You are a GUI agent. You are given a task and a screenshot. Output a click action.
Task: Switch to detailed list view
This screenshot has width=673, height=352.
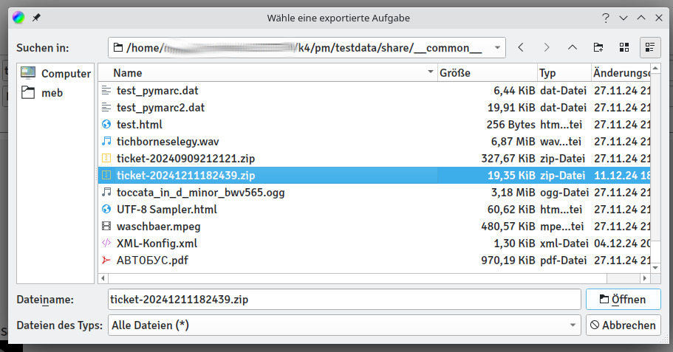[x=650, y=47]
